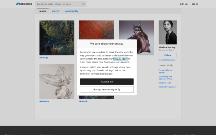
Task: Click Marina Herlop's profile photo
Action: pyautogui.click(x=168, y=32)
